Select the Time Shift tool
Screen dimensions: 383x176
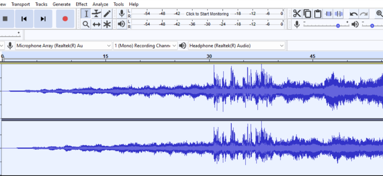click(x=97, y=24)
